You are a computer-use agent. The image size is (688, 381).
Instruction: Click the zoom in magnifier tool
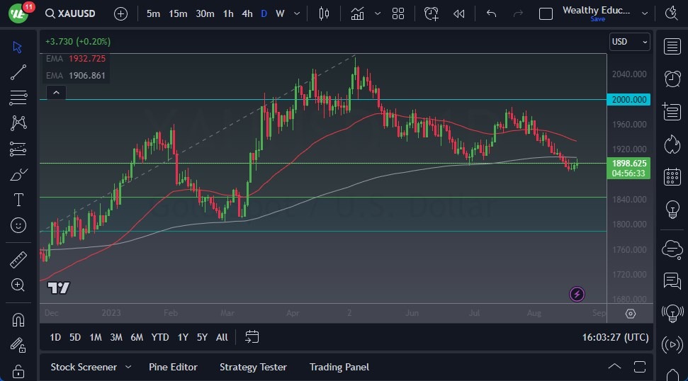(18, 285)
